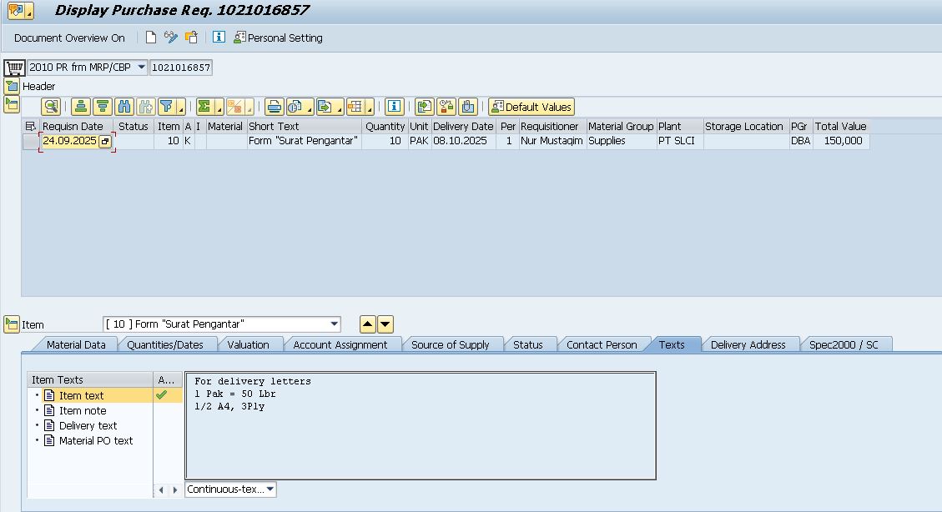Viewport: 942px width, 512px height.
Task: Toggle Display/Change mode glasses-pencil icon
Action: coord(171,38)
